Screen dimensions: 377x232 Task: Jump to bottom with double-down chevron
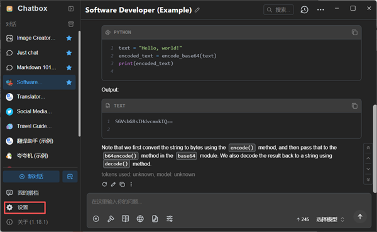click(x=368, y=180)
